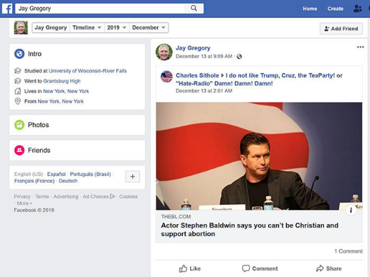Click the Comment button
The width and height of the screenshot is (370, 277).
(x=260, y=268)
